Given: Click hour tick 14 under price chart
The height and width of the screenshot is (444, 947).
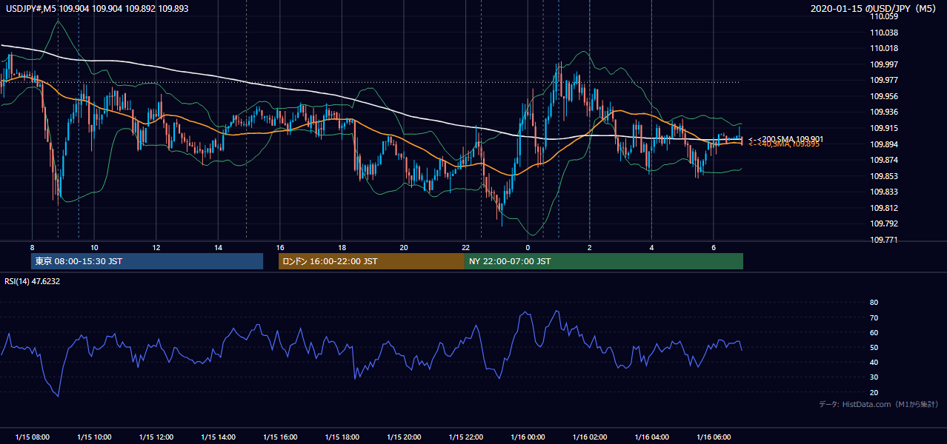Looking at the screenshot, I should pyautogui.click(x=218, y=247).
